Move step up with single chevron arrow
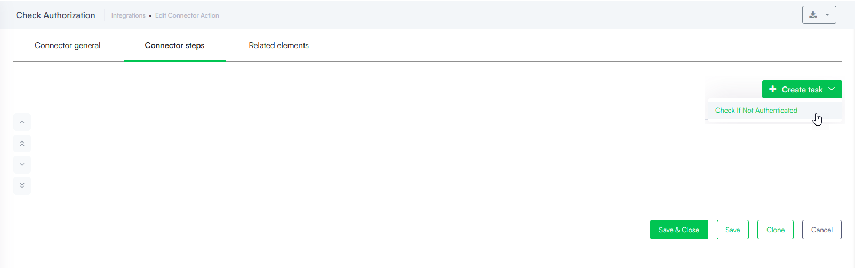 click(x=22, y=122)
